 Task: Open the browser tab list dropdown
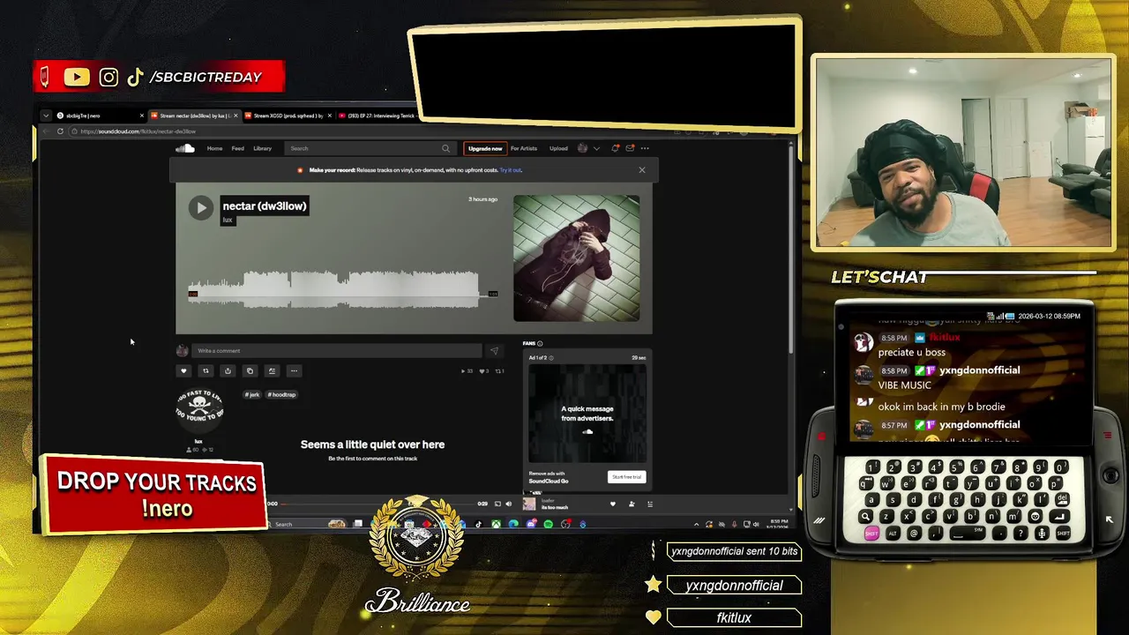[45, 116]
